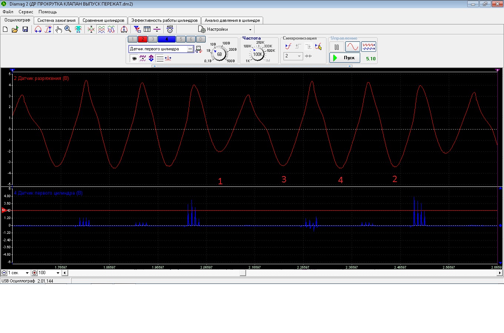Viewport: 504px width, 333px height.
Task: Click the pause button in Управление
Action: [336, 47]
